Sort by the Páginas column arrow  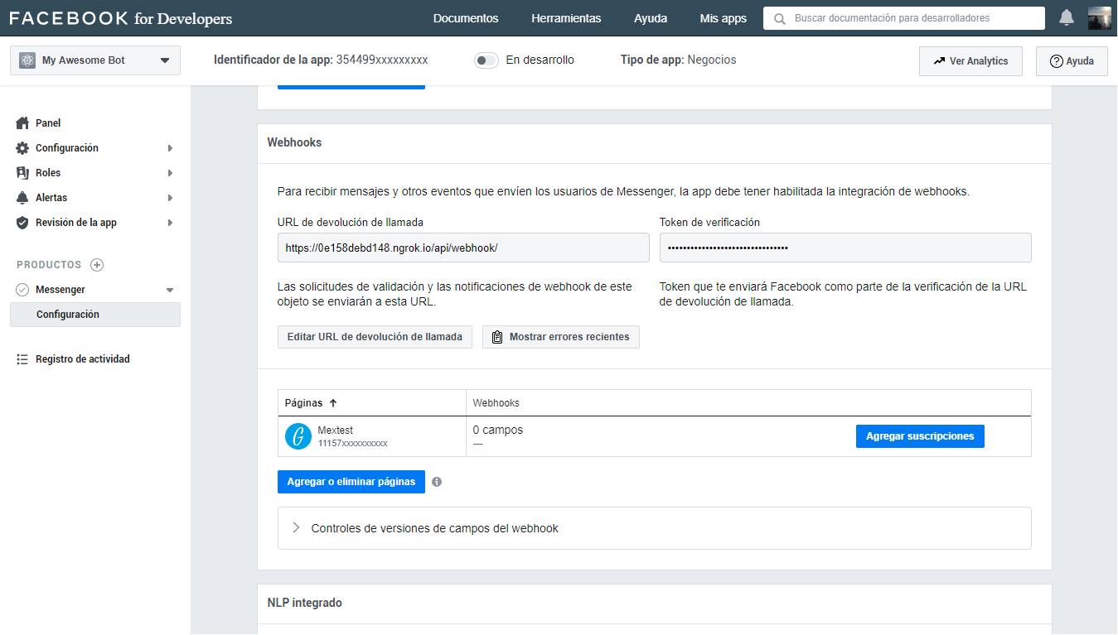pos(333,403)
